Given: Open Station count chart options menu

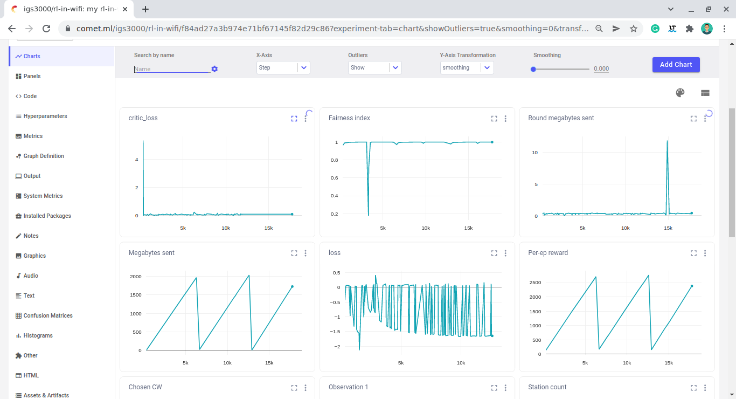Looking at the screenshot, I should coord(705,388).
